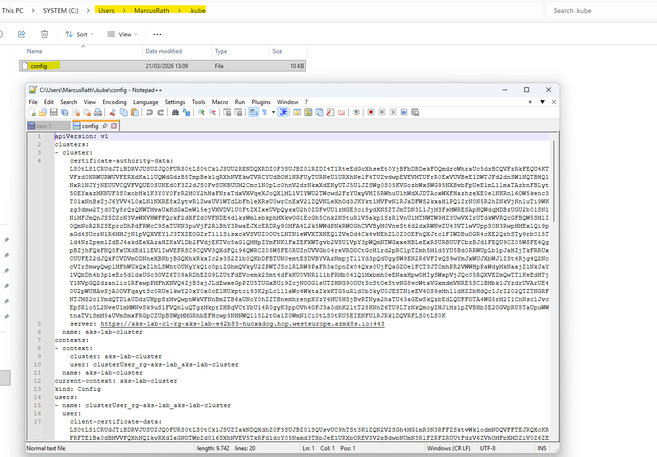Expand the Sort dropdown in Explorer
657x457 pixels.
point(92,35)
